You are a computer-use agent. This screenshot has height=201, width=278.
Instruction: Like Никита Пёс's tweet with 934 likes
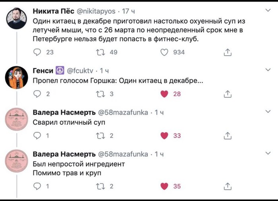click(165, 52)
